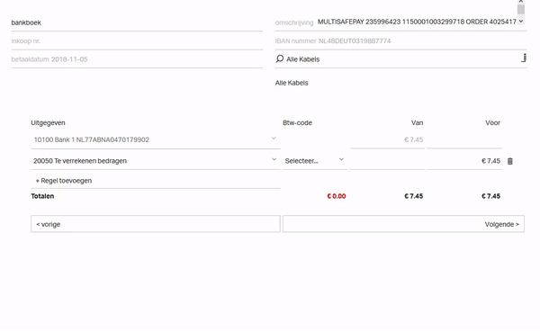Image resolution: width=540 pixels, height=331 pixels.
Task: Click the inkoop nr. input field
Action: (x=137, y=41)
